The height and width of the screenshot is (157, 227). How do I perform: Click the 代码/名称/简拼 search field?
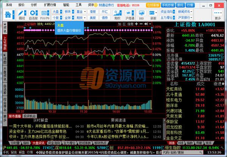[x=182, y=152]
